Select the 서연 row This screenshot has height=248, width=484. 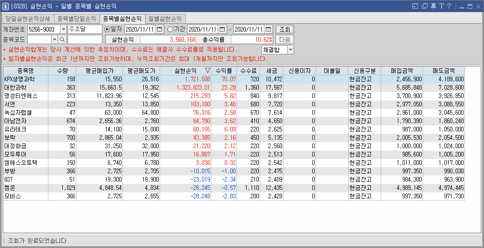(234, 104)
